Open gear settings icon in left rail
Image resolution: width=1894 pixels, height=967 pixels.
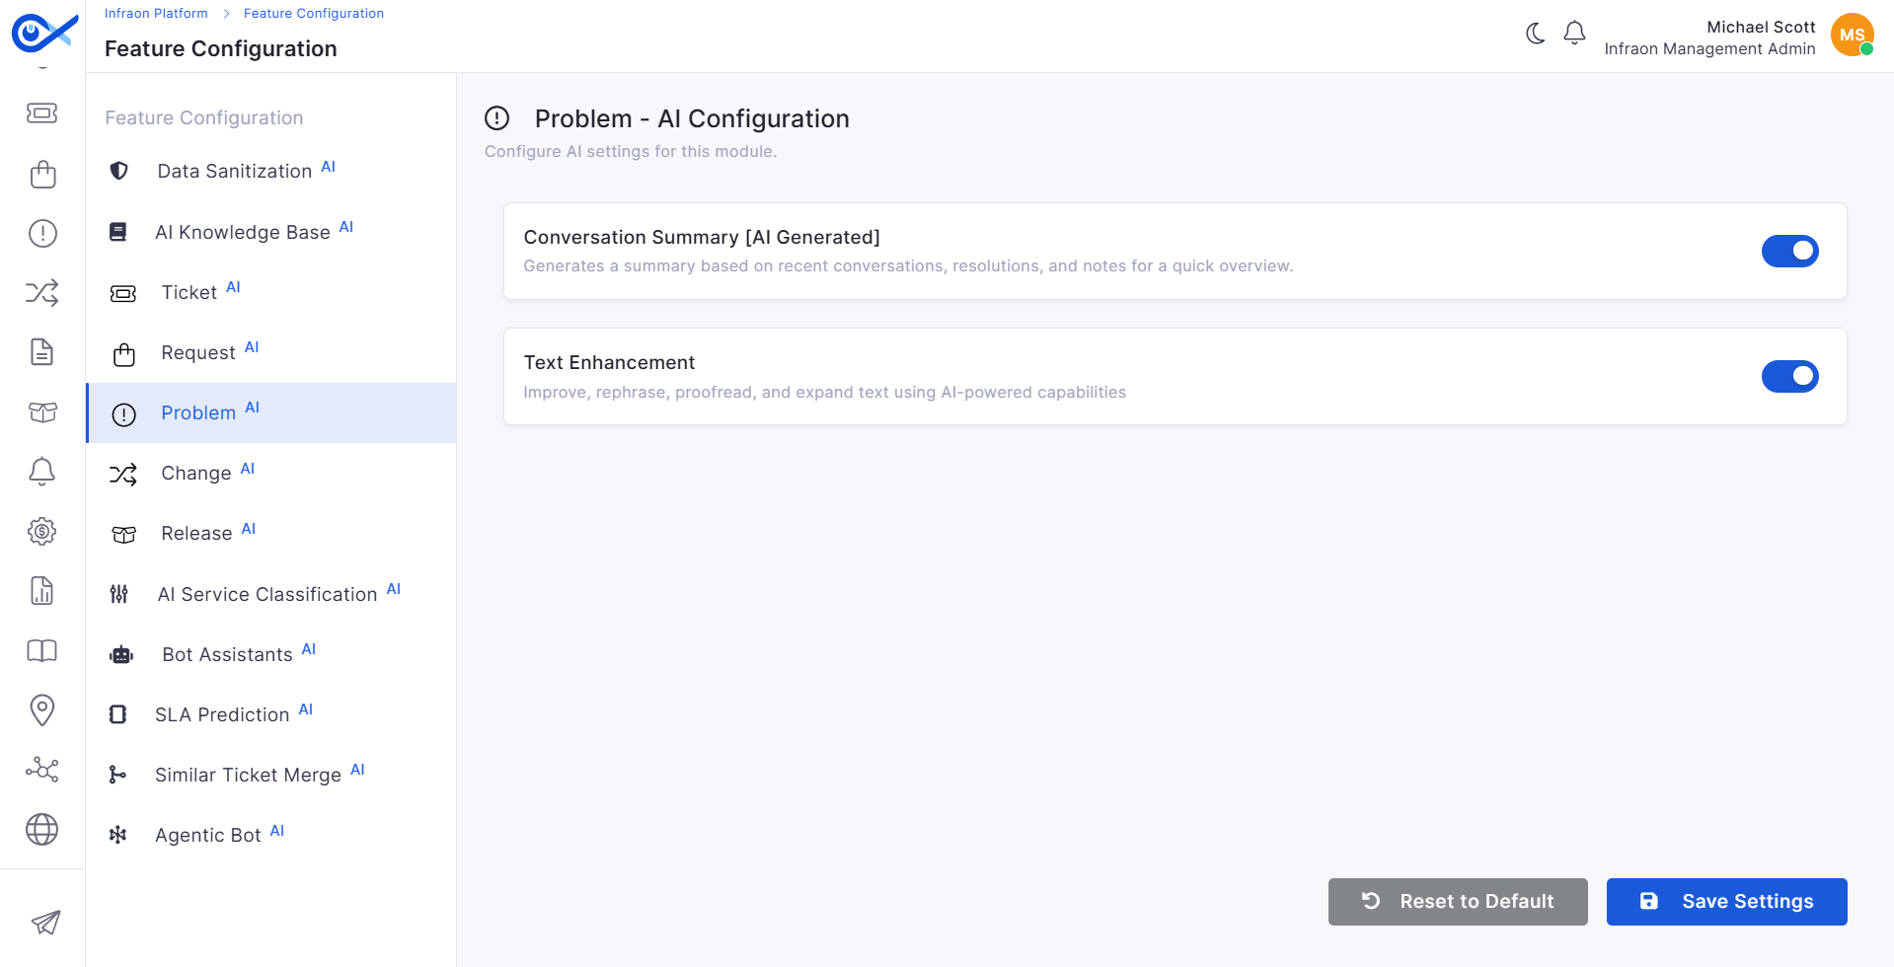[42, 531]
